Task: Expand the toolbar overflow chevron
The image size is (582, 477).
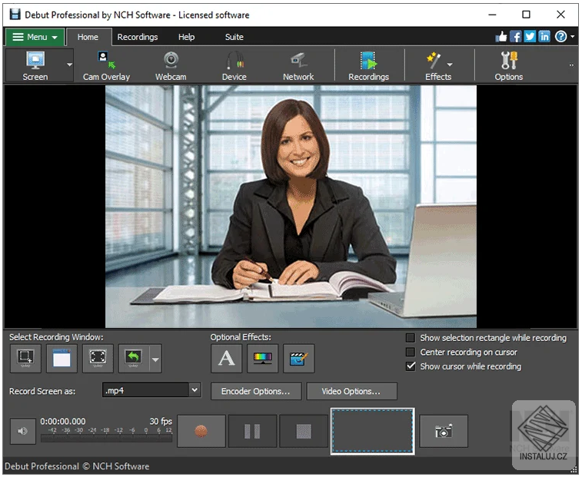Action: 571,65
